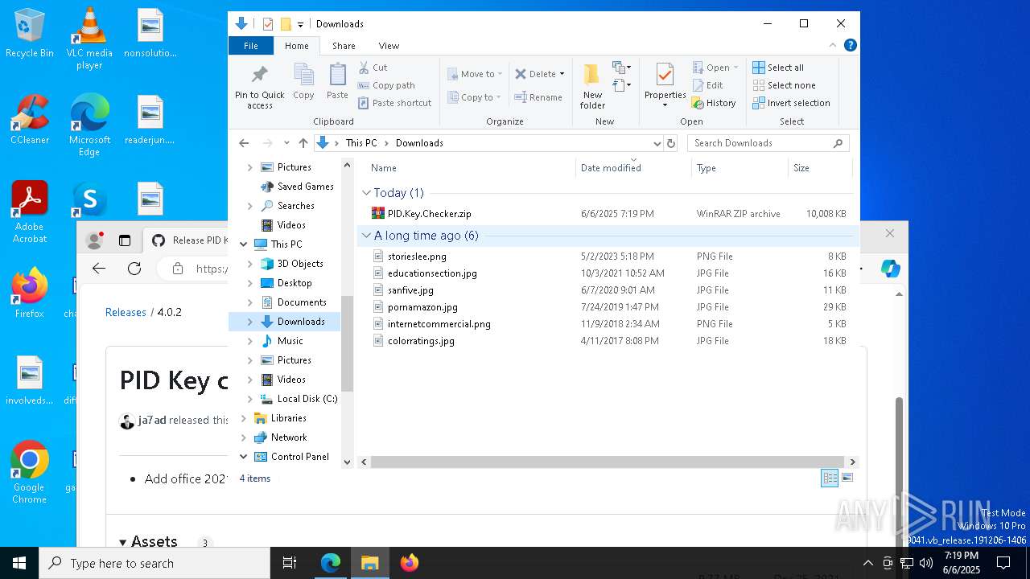Refresh the Downloads folder view

671,143
